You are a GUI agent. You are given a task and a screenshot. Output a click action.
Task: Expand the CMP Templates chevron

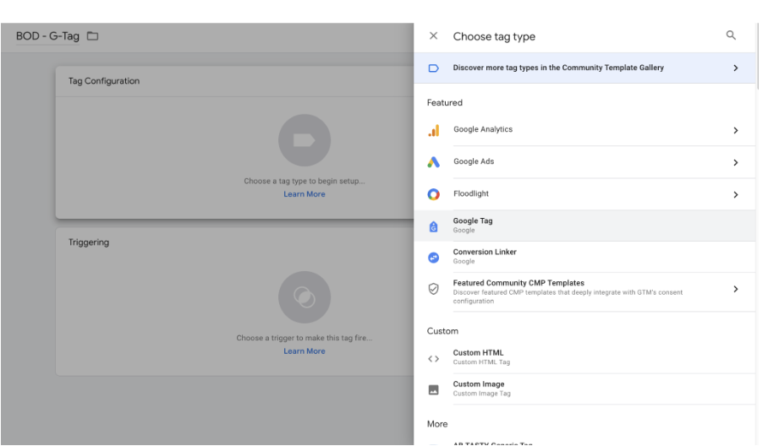735,289
